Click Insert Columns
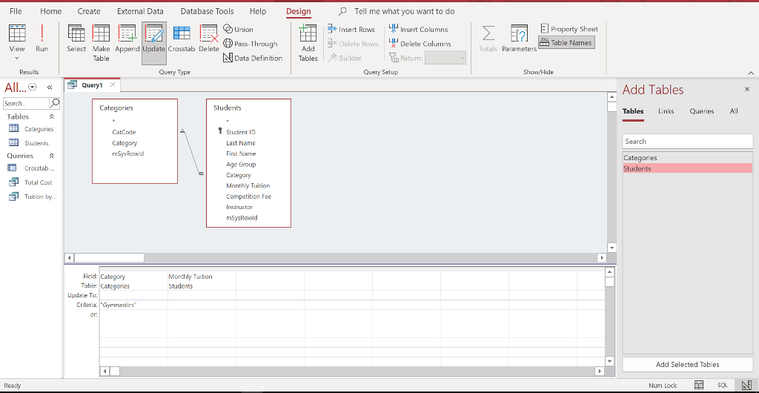This screenshot has height=393, width=759. [419, 30]
